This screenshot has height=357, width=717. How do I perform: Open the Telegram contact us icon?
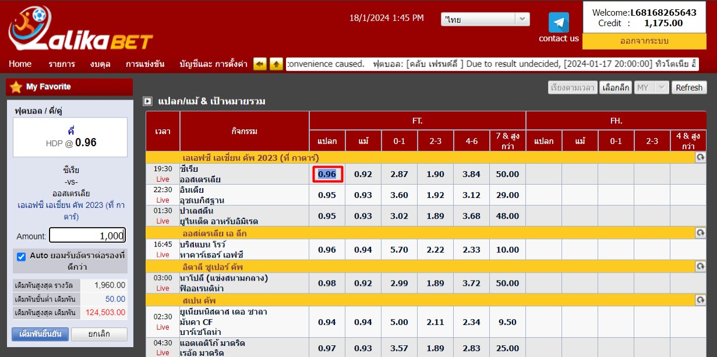coord(559,23)
